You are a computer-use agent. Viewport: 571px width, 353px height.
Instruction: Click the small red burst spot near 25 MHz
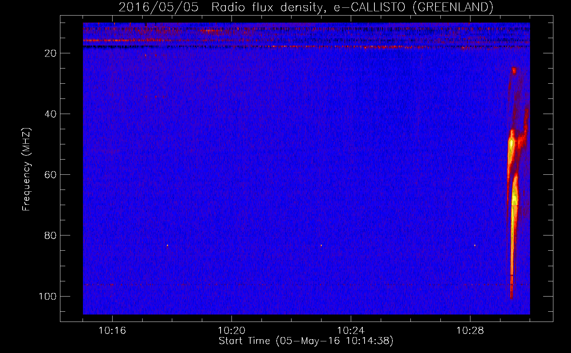514,71
